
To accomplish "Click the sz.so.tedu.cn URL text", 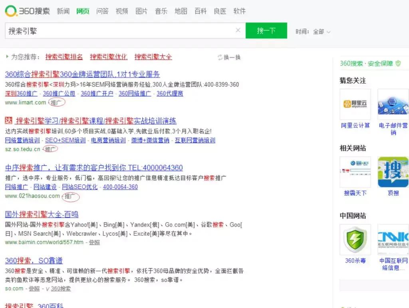I will point(23,149).
